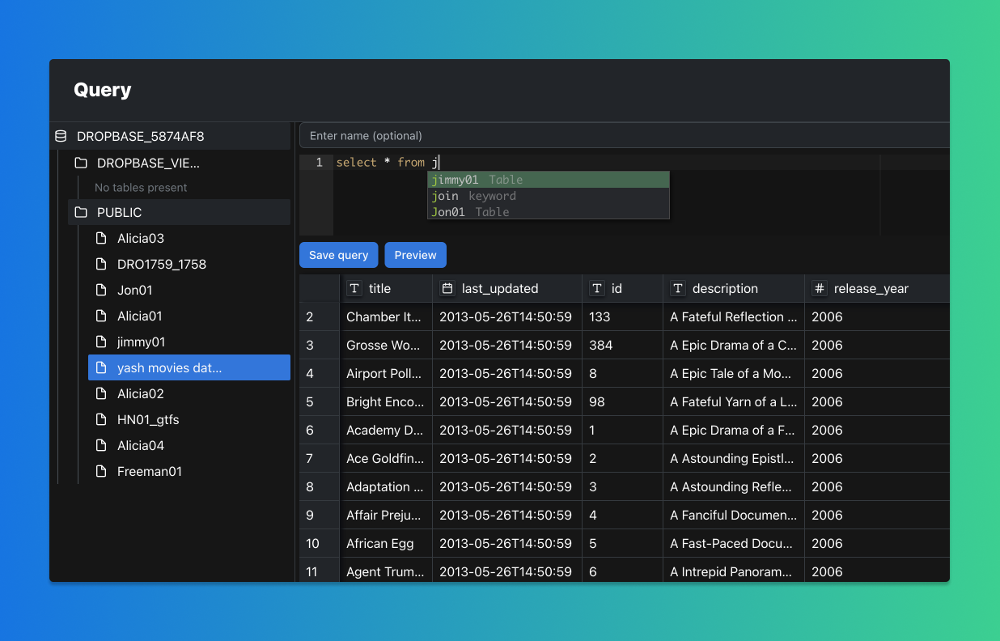
Task: Click the database icon beside DROPBASE_5874AF8
Action: coord(61,136)
